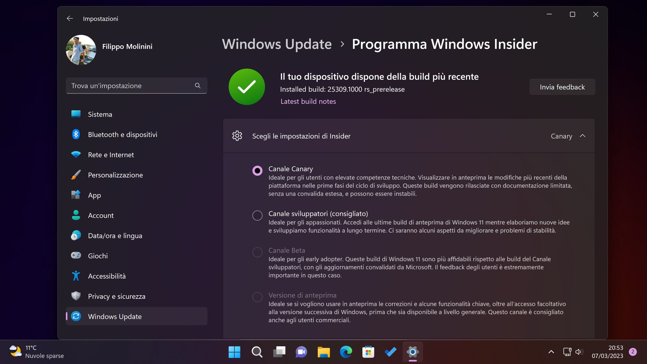This screenshot has height=364, width=647.
Task: Click the Scegli le impostazioni di Insider header
Action: point(409,136)
